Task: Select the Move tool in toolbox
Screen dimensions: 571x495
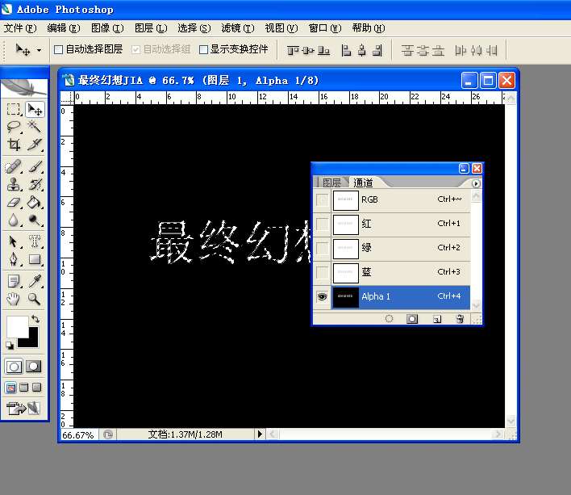Action: (x=35, y=109)
